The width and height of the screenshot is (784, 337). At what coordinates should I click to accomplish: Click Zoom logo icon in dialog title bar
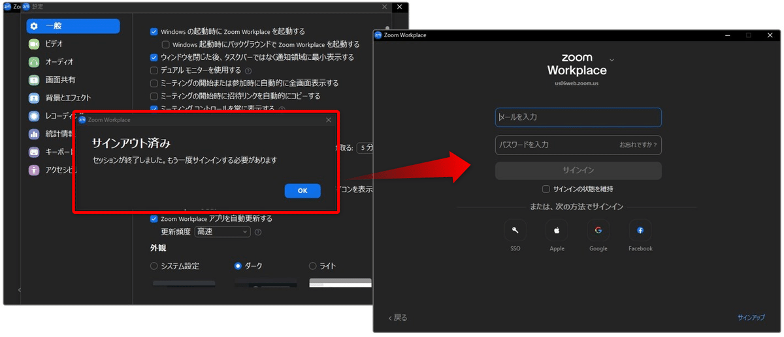click(x=82, y=120)
